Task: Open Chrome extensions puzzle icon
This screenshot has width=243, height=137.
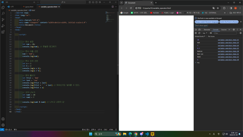Action: [224, 8]
